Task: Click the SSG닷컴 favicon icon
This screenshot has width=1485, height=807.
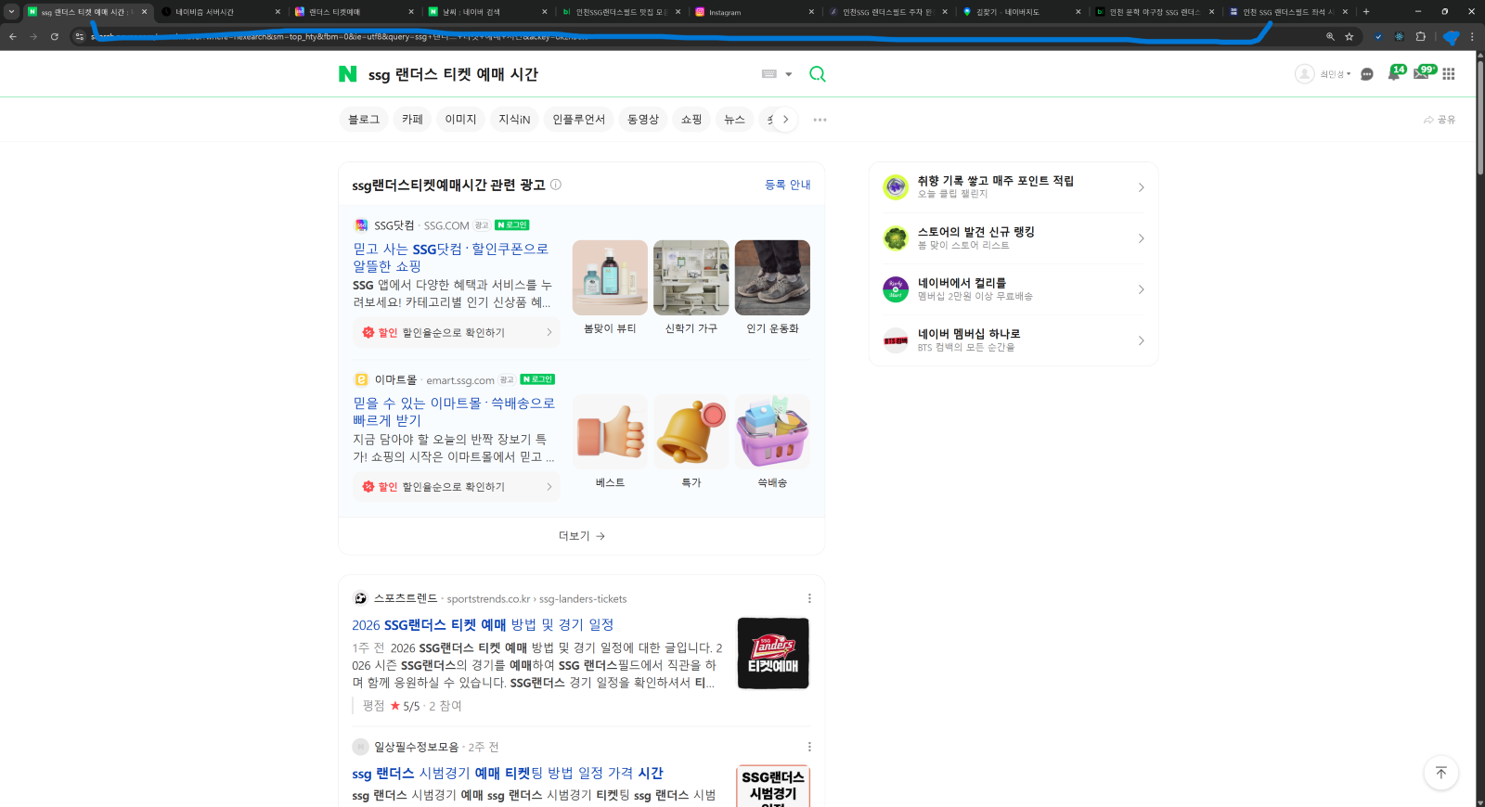Action: click(361, 225)
